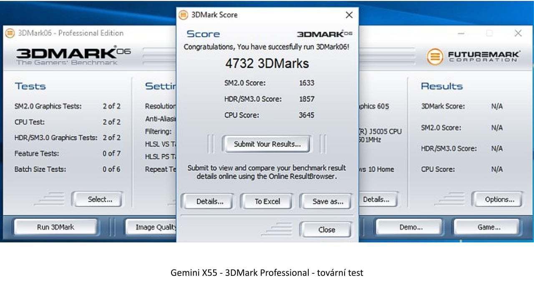Click the orange icon on the 3DMark Score dialog
Viewport: 534px width, 300px height.
(x=184, y=15)
